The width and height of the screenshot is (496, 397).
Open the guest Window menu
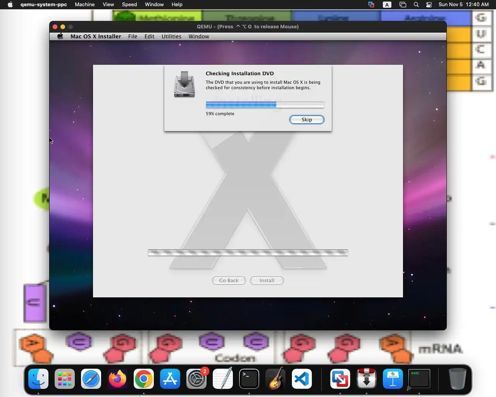coord(199,36)
